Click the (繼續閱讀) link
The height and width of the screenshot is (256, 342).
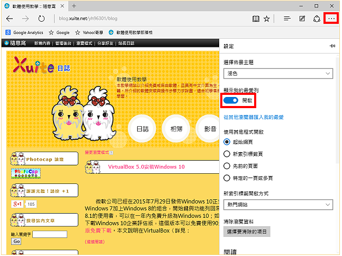pyautogui.click(x=95, y=242)
